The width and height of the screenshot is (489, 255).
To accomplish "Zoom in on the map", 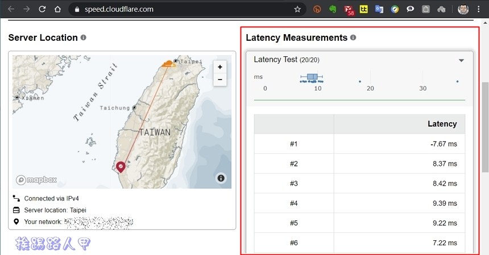I will [220, 67].
